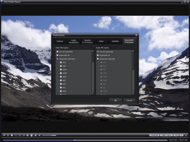The image size is (190, 142).
Task: Adjust the volume slider handle
Action: 51,135
